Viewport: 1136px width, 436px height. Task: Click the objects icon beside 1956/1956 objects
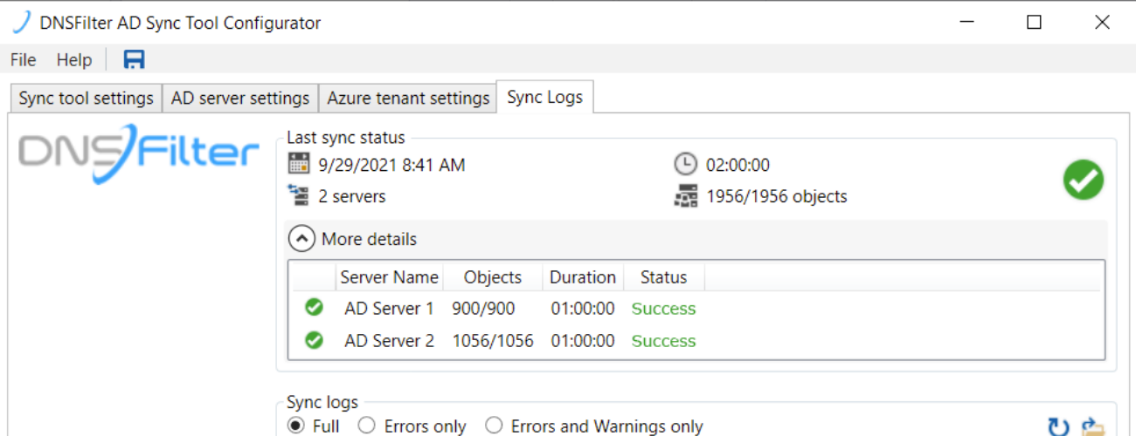[686, 196]
